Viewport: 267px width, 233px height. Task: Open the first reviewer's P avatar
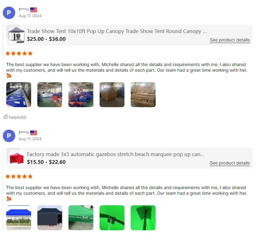pyautogui.click(x=9, y=13)
